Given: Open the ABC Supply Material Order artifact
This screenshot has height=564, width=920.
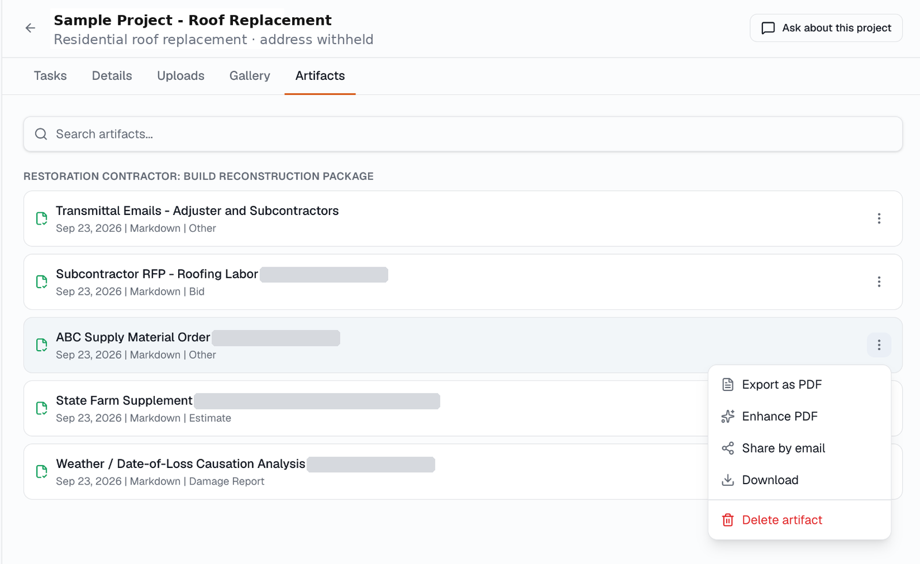Looking at the screenshot, I should (x=463, y=345).
